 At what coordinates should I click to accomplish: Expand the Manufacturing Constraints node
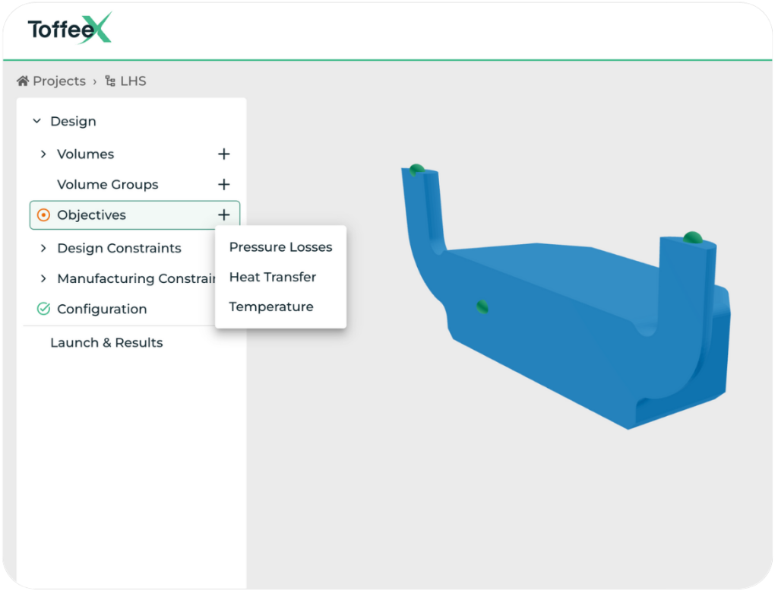[43, 279]
